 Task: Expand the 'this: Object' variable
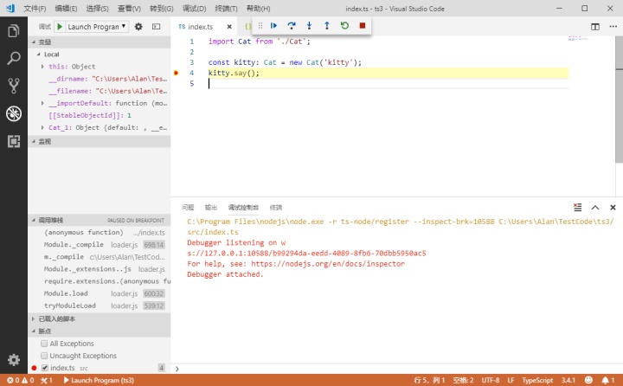(x=42, y=67)
